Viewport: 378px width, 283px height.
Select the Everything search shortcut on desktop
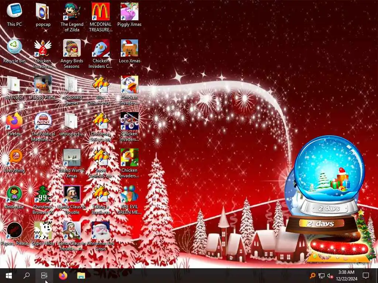tap(14, 161)
